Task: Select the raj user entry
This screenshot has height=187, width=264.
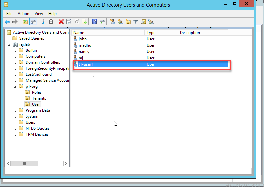Action: pyautogui.click(x=81, y=58)
